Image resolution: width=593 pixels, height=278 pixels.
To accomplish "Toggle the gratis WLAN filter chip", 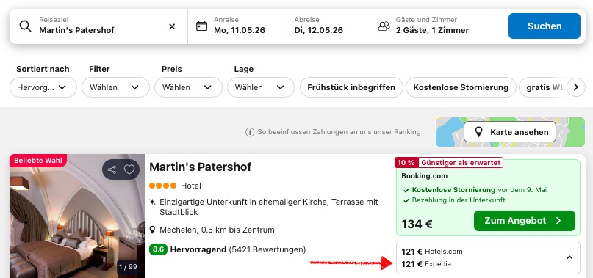I will [543, 87].
